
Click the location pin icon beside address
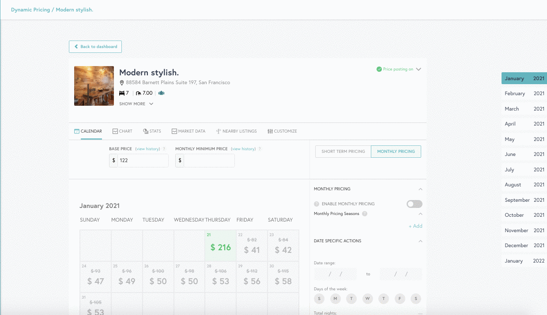point(122,83)
